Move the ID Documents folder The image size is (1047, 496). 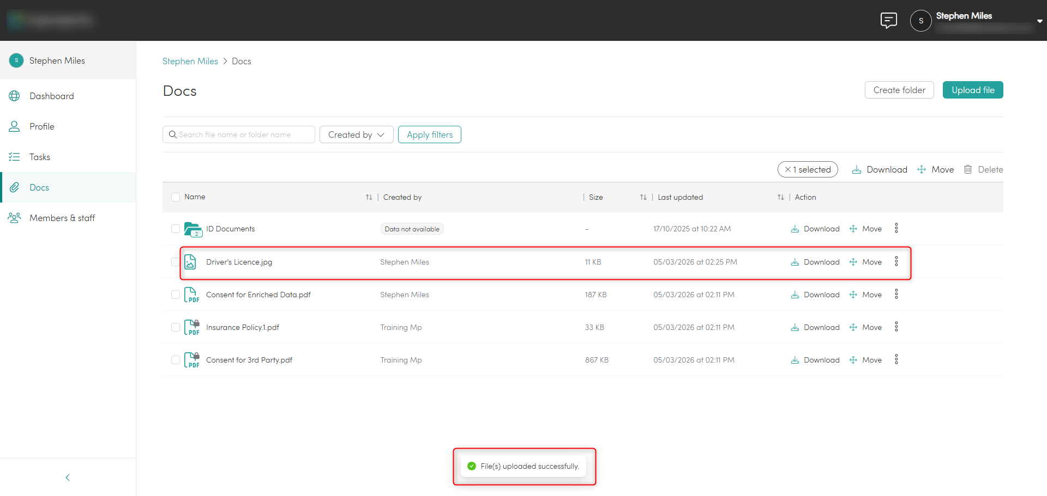point(865,229)
